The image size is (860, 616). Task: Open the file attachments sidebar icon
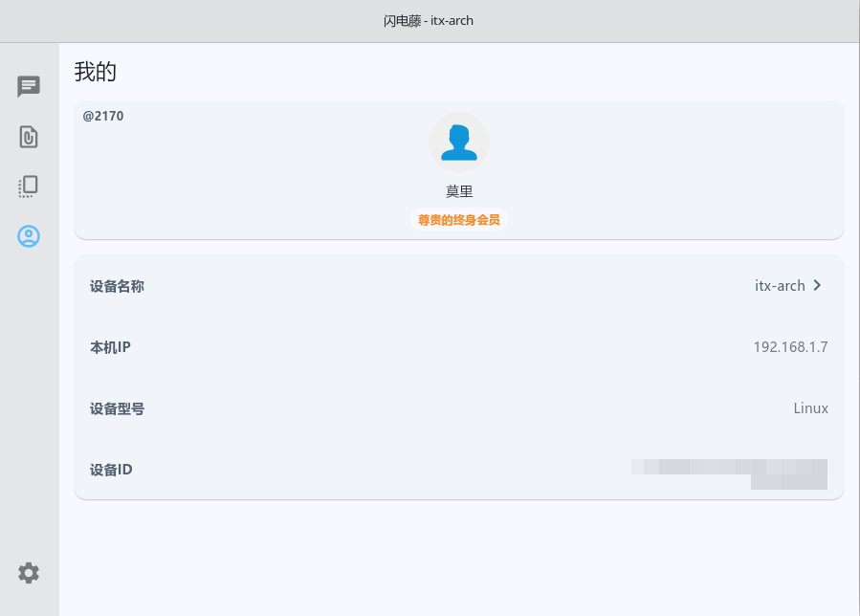click(29, 137)
